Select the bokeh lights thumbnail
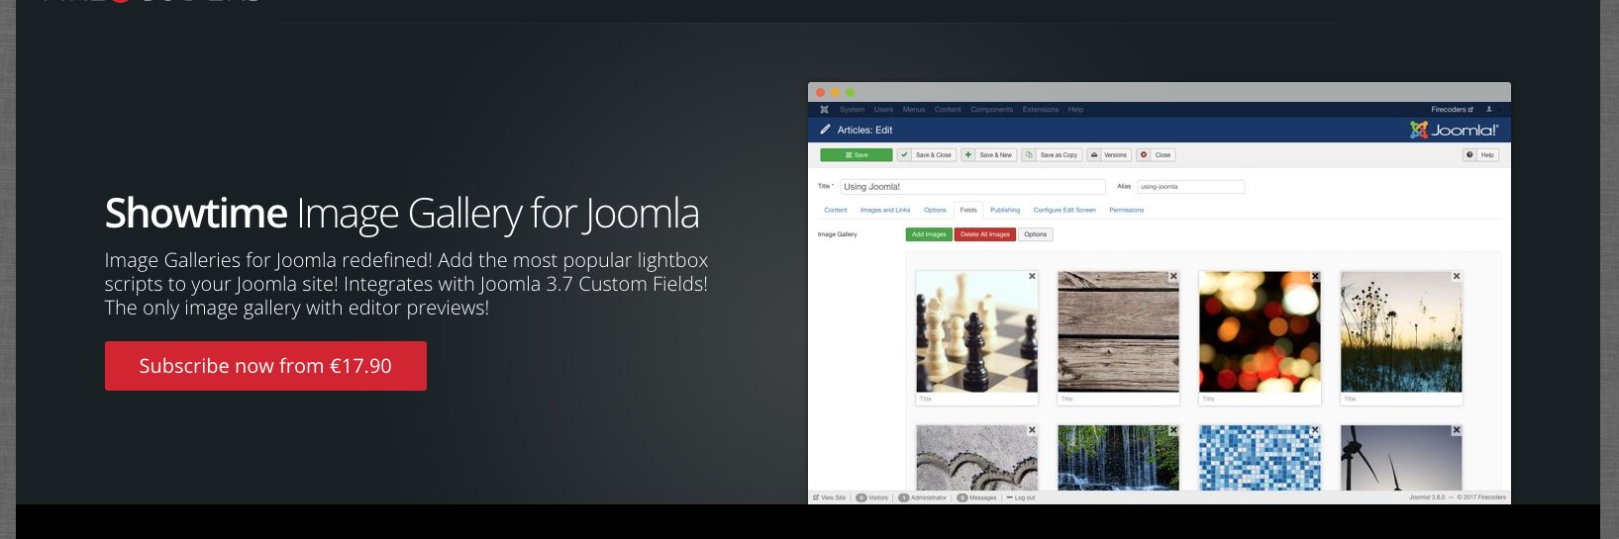1619x539 pixels. point(1260,331)
